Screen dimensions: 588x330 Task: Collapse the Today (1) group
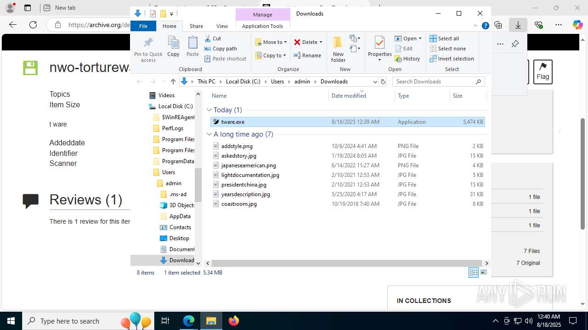209,110
